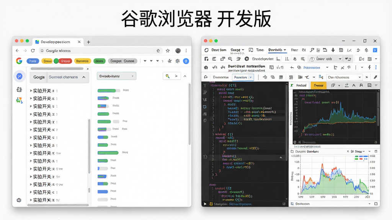Click the magnifier key icon beside the dropdown
Screen dimensions: 392x220
(x=168, y=76)
